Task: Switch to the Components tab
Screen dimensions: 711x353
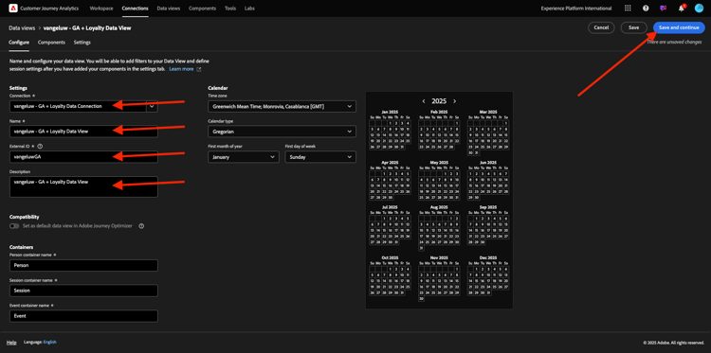Action: tap(51, 43)
